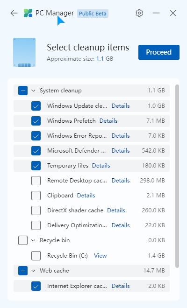
Task: Click the Proceed button
Action: tap(159, 52)
